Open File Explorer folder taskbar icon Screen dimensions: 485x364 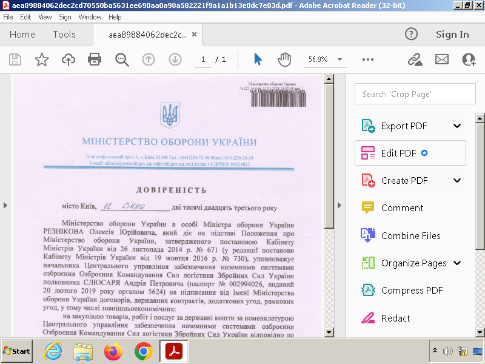pyautogui.click(x=83, y=352)
